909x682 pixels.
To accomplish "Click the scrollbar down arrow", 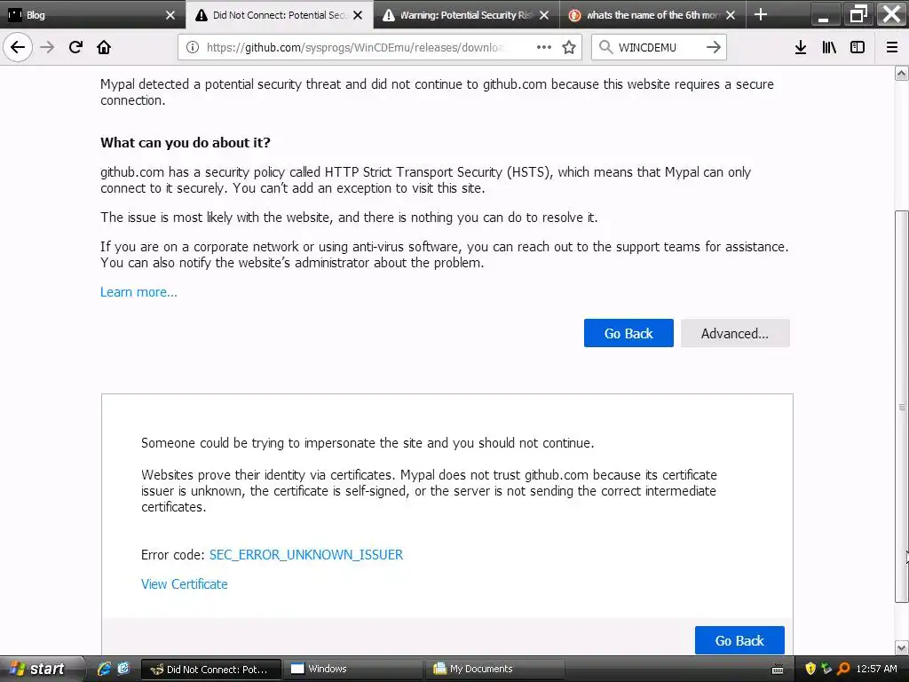I will tap(902, 647).
